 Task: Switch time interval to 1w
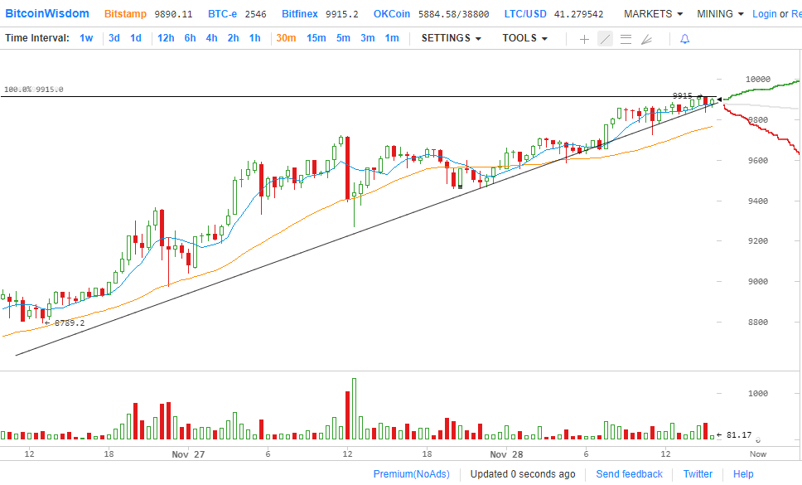click(86, 38)
